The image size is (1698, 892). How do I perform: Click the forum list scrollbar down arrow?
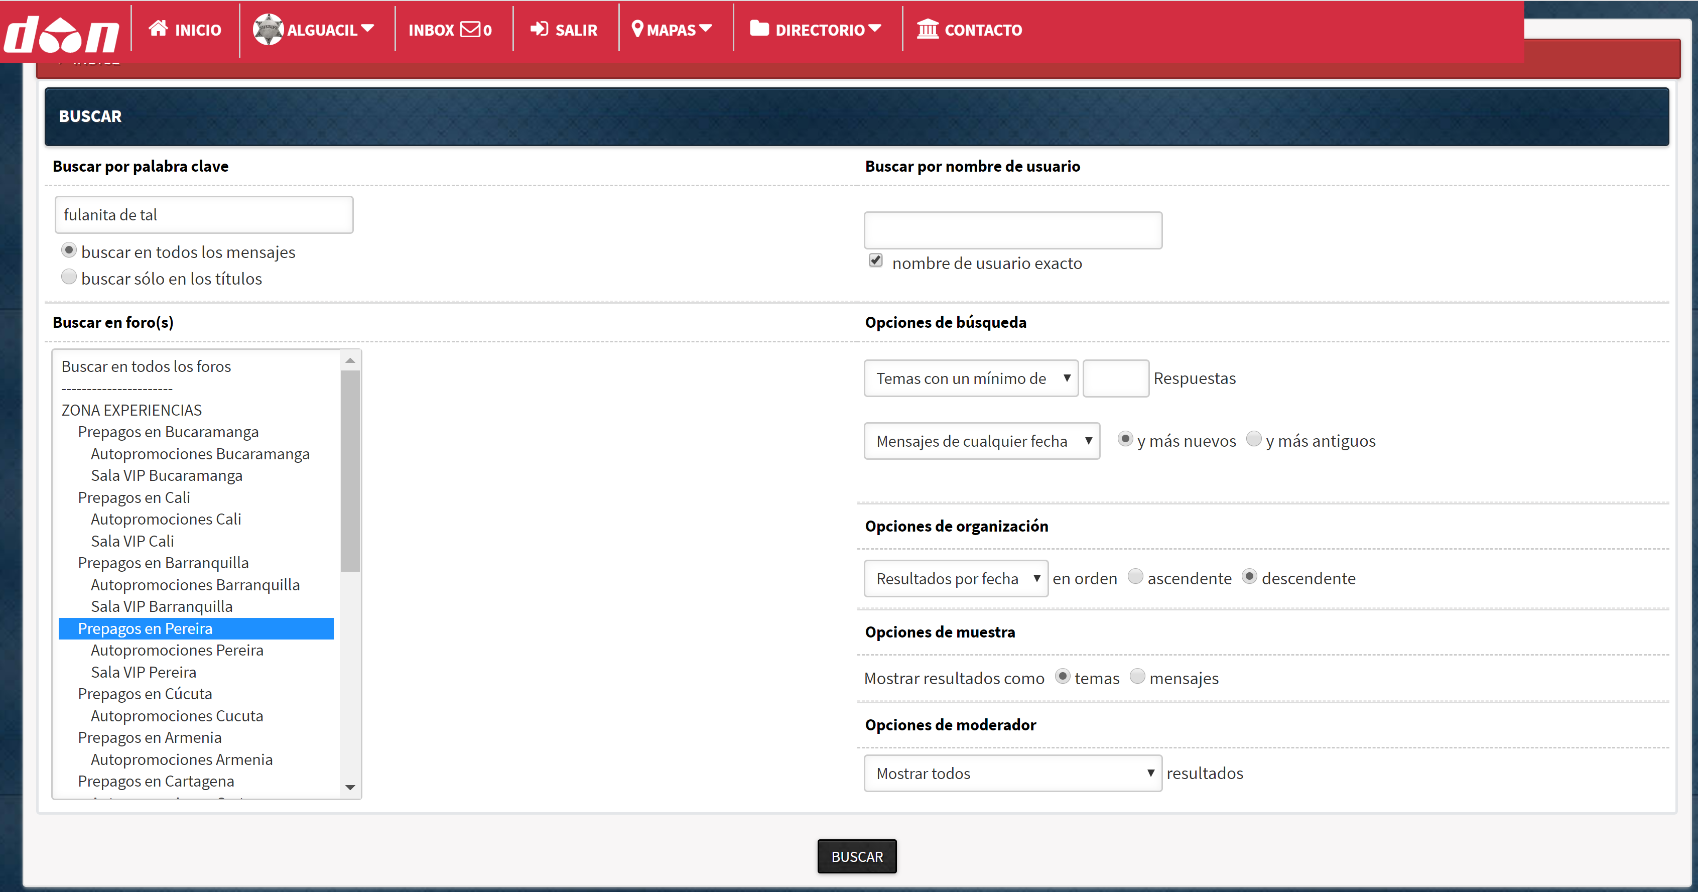pyautogui.click(x=350, y=787)
